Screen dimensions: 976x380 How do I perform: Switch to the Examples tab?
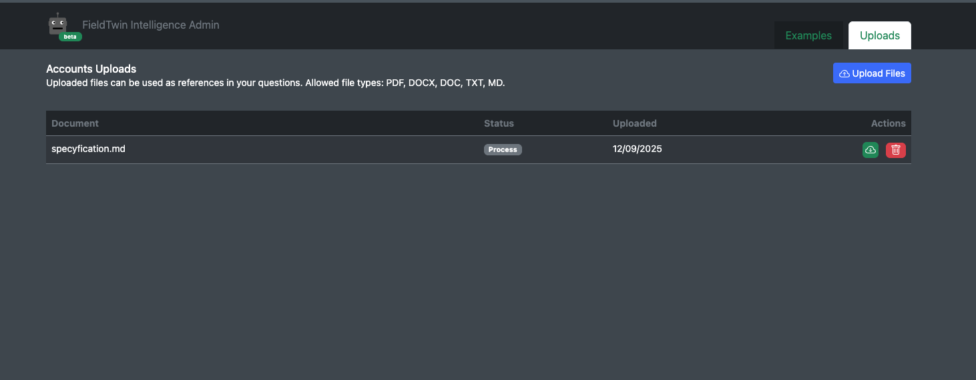point(808,36)
